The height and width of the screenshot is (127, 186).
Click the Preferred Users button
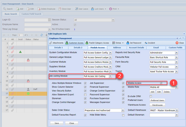coord(157,100)
